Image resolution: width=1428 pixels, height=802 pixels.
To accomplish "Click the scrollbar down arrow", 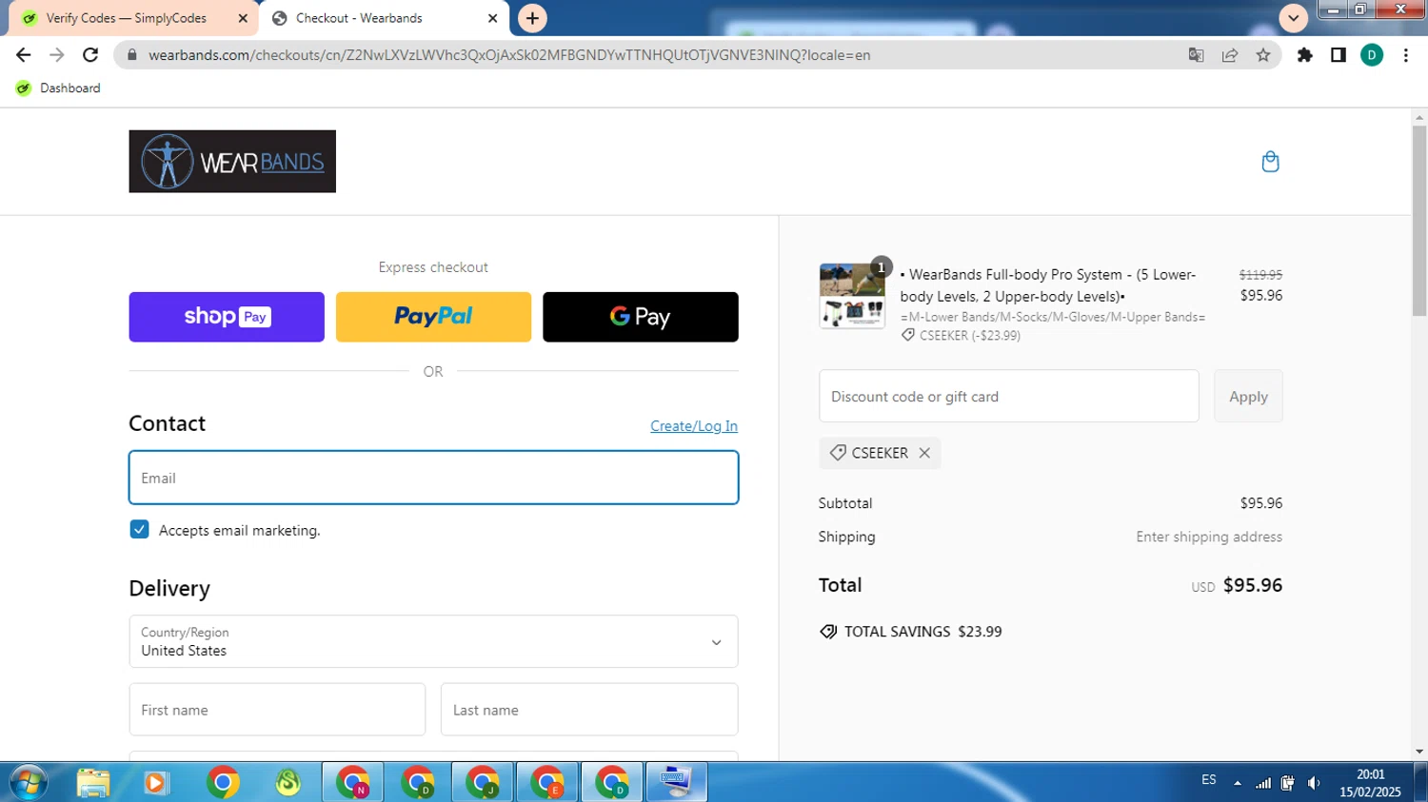I will coord(1419,752).
